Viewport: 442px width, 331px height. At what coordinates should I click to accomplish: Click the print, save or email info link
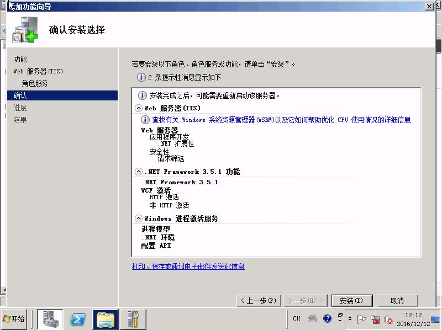[x=188, y=266]
